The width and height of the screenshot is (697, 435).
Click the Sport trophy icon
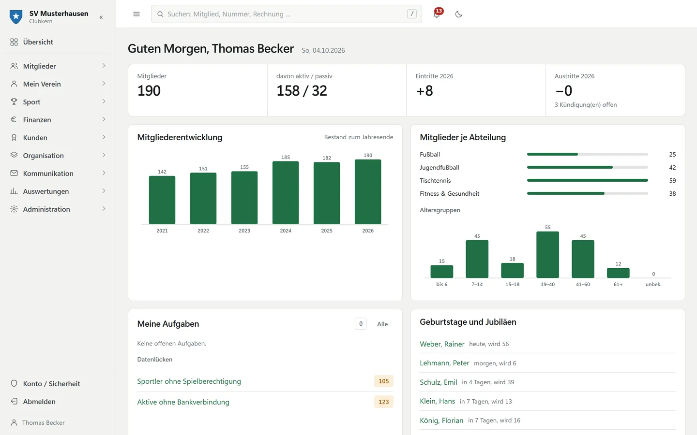point(14,101)
